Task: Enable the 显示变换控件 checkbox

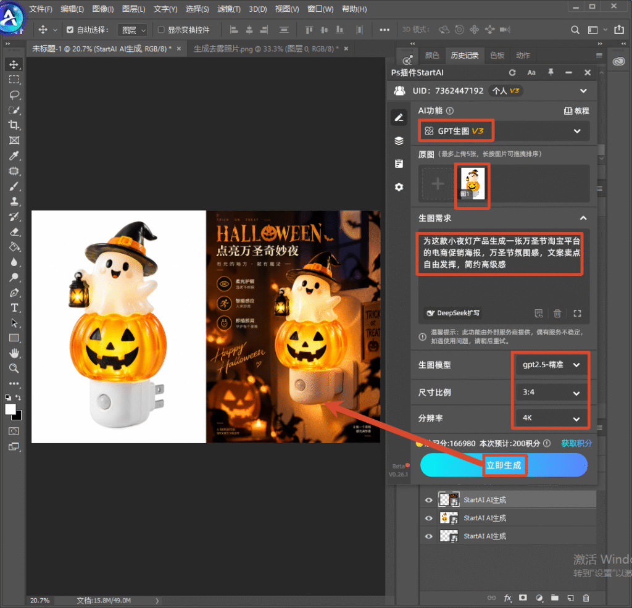Action: (161, 30)
